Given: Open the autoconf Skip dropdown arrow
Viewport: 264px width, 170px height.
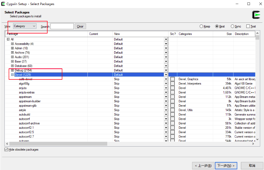Looking at the screenshot, I should [x=166, y=119].
